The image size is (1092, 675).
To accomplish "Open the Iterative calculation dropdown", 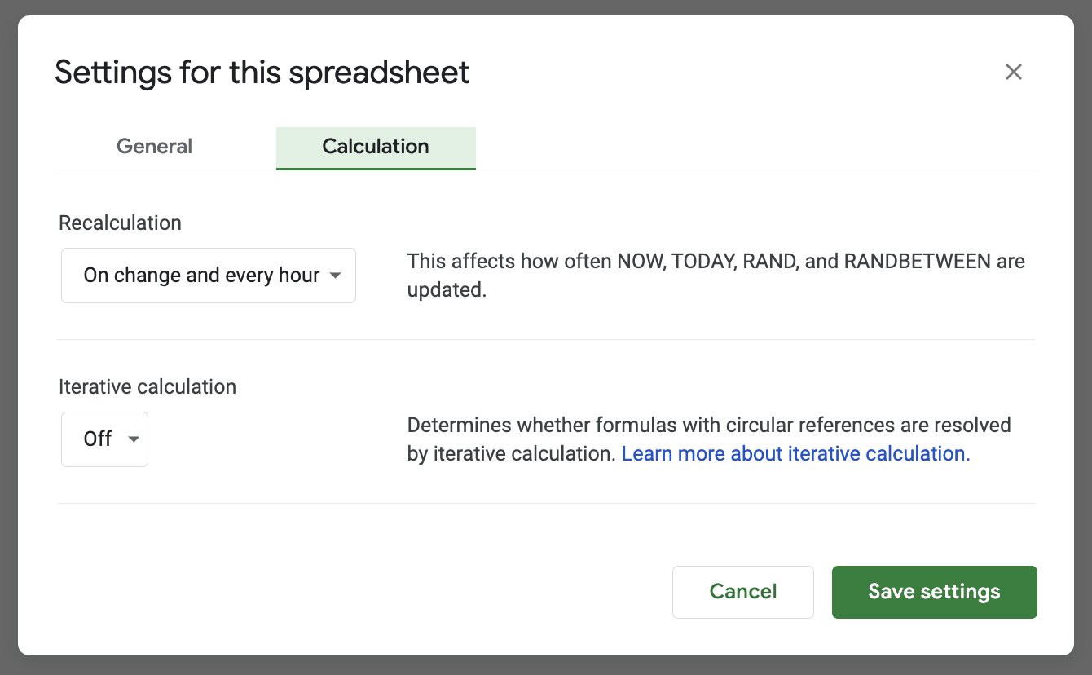I will [x=104, y=439].
